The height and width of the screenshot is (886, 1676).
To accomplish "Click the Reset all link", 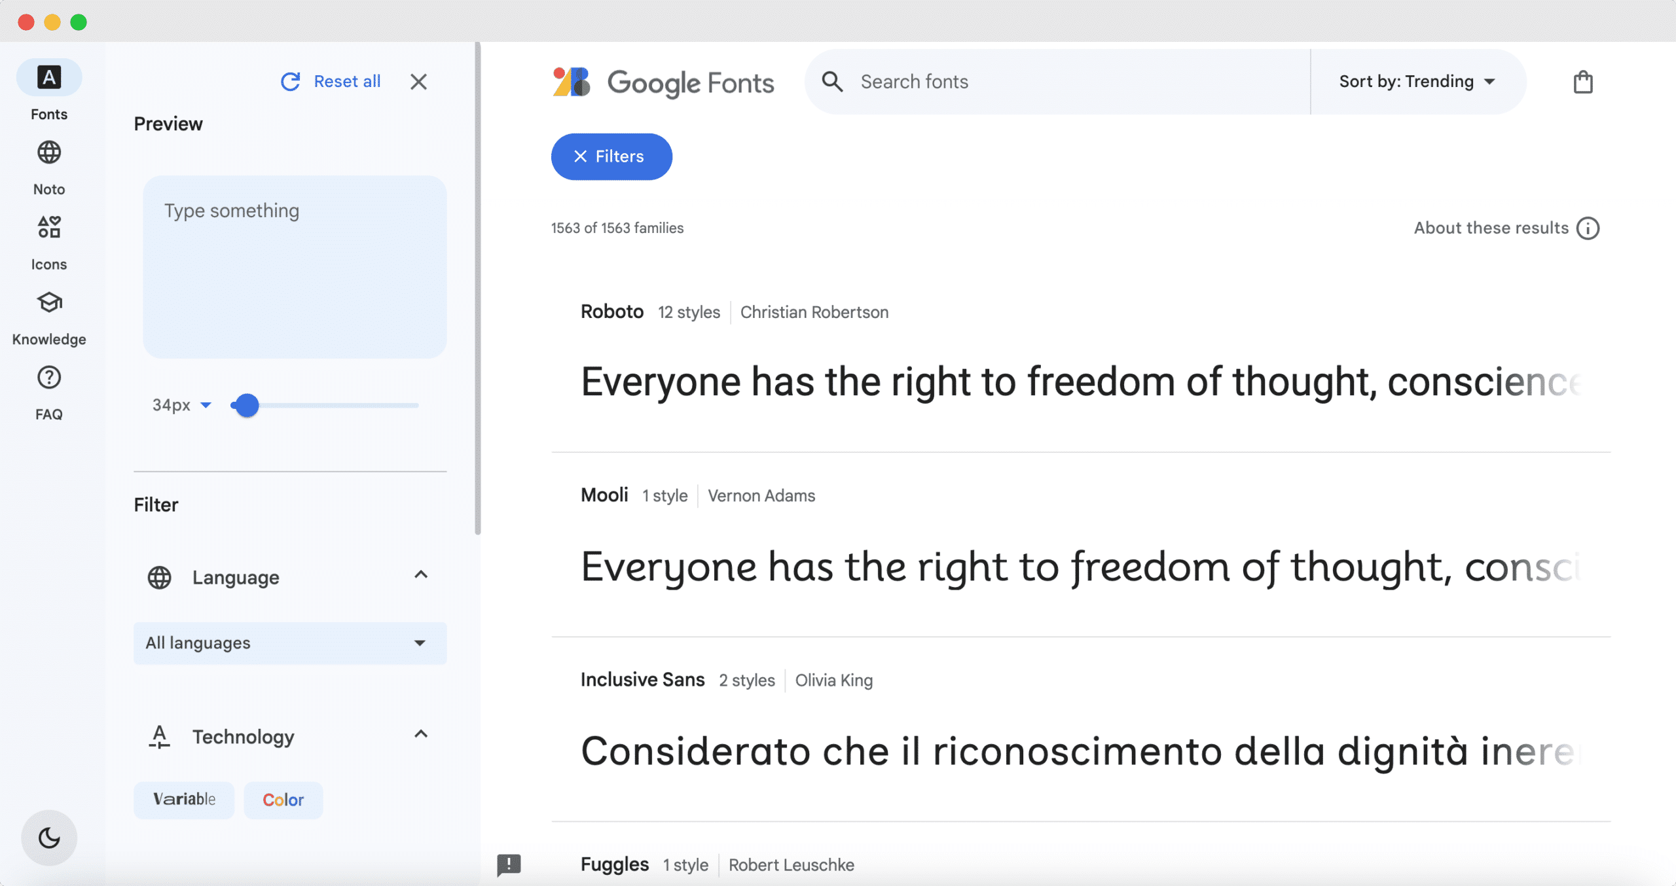I will [331, 82].
